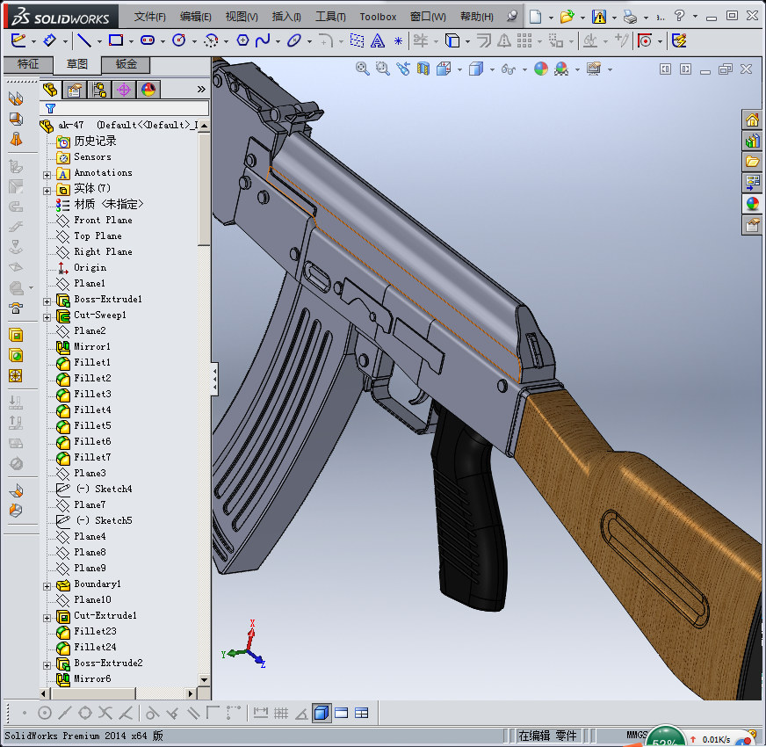The width and height of the screenshot is (766, 747).
Task: Click the Zoom to Area icon
Action: (x=382, y=69)
